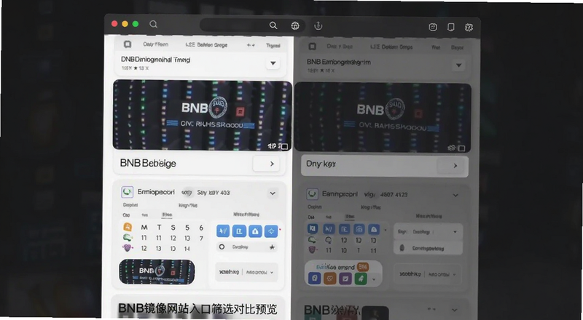Click the small arrow after right popup app icons

point(374,279)
